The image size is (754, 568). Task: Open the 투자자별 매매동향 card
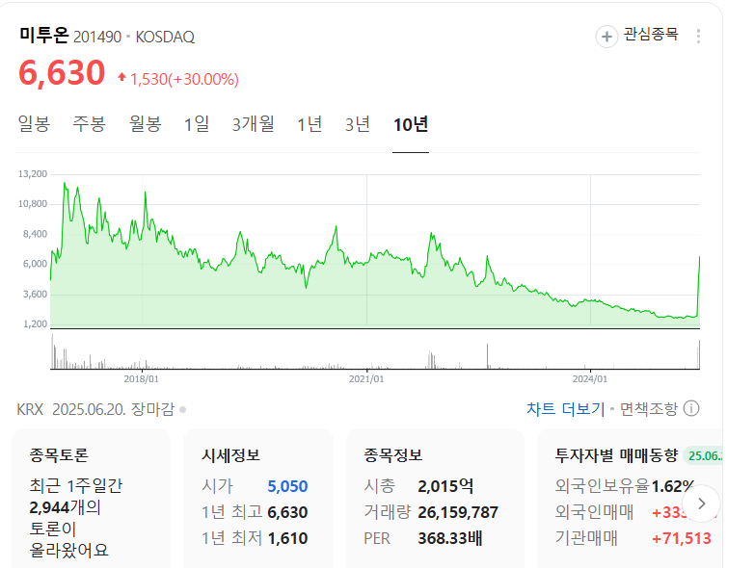click(630, 499)
